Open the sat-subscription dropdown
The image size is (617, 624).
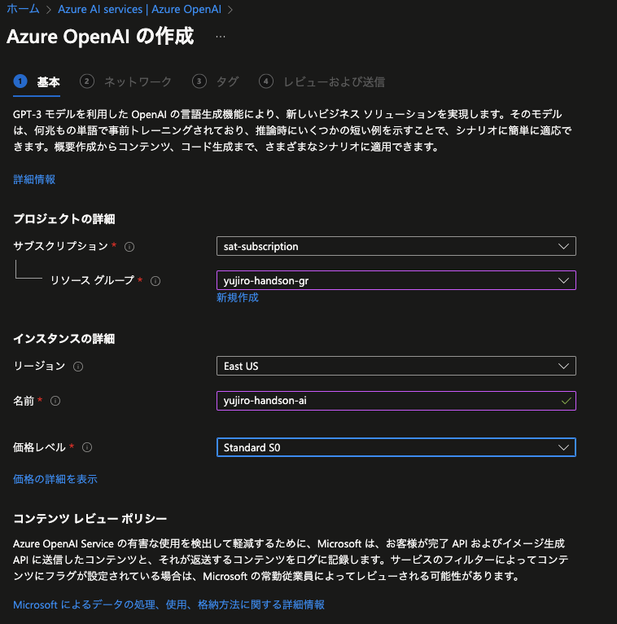click(x=396, y=246)
